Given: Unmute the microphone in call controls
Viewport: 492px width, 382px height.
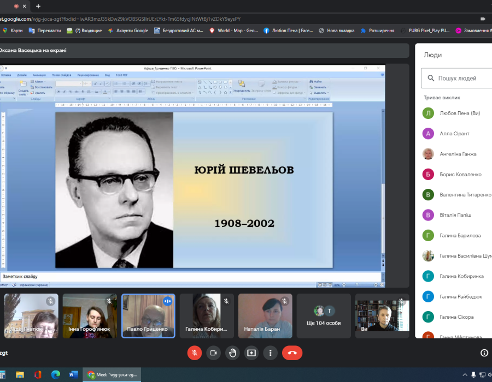Looking at the screenshot, I should 194,353.
